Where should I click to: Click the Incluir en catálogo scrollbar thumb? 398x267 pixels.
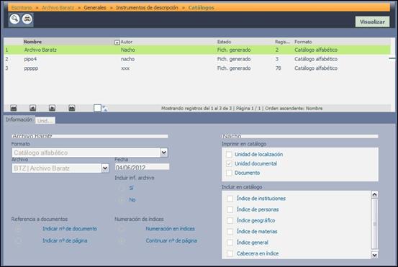point(374,224)
